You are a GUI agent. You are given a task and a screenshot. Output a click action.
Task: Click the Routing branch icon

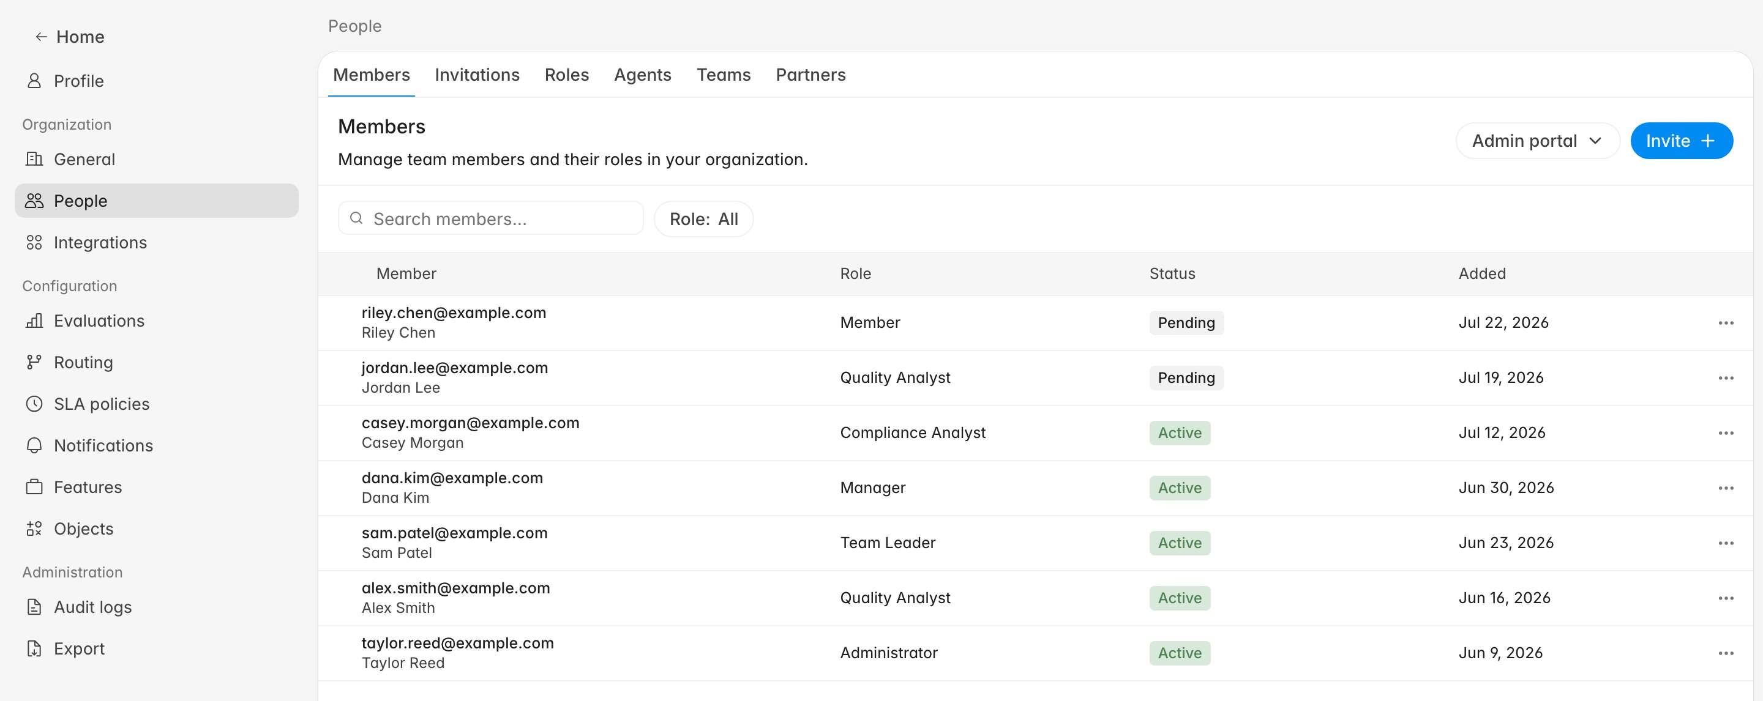[x=34, y=362]
